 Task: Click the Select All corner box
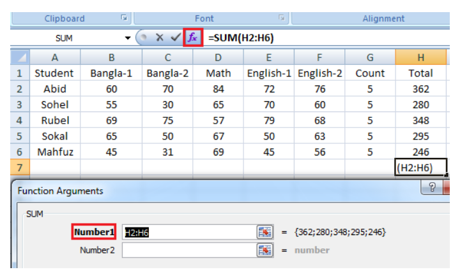(19, 57)
